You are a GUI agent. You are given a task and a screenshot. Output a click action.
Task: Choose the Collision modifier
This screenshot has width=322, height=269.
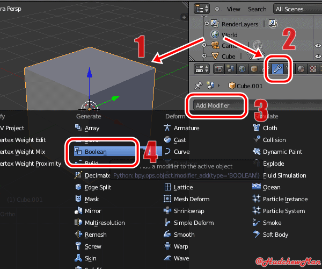pyautogui.click(x=269, y=140)
